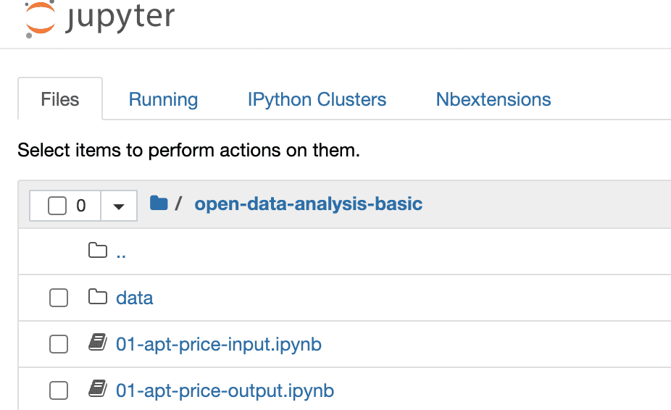The image size is (671, 410).
Task: Click the 01-apt-price-input notebook icon
Action: coord(97,344)
